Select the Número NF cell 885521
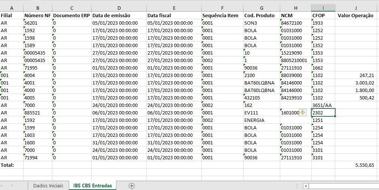This screenshot has width=379, height=190. pyautogui.click(x=37, y=113)
